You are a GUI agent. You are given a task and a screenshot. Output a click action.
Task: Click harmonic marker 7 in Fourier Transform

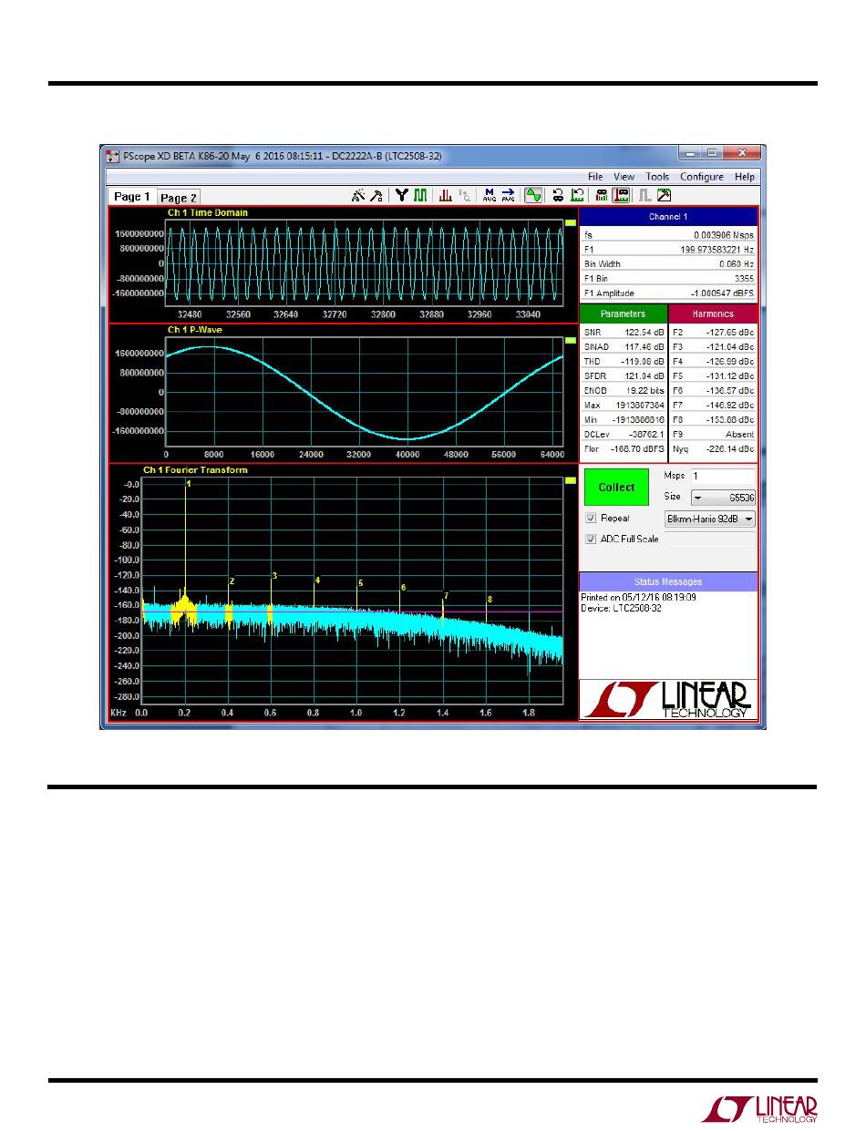[x=446, y=596]
